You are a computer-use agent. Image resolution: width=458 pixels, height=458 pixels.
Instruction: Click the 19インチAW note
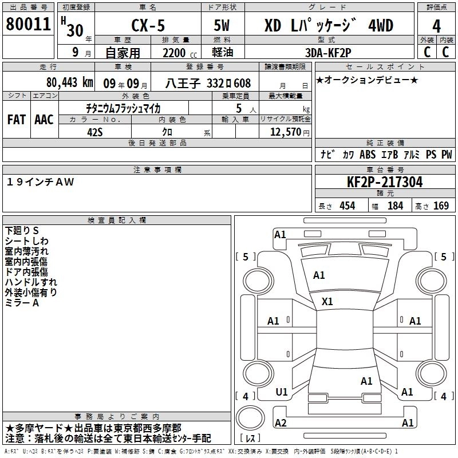click(x=40, y=182)
